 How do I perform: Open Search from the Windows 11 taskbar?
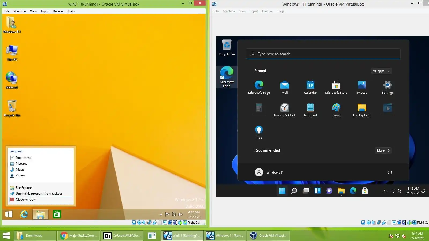[294, 191]
